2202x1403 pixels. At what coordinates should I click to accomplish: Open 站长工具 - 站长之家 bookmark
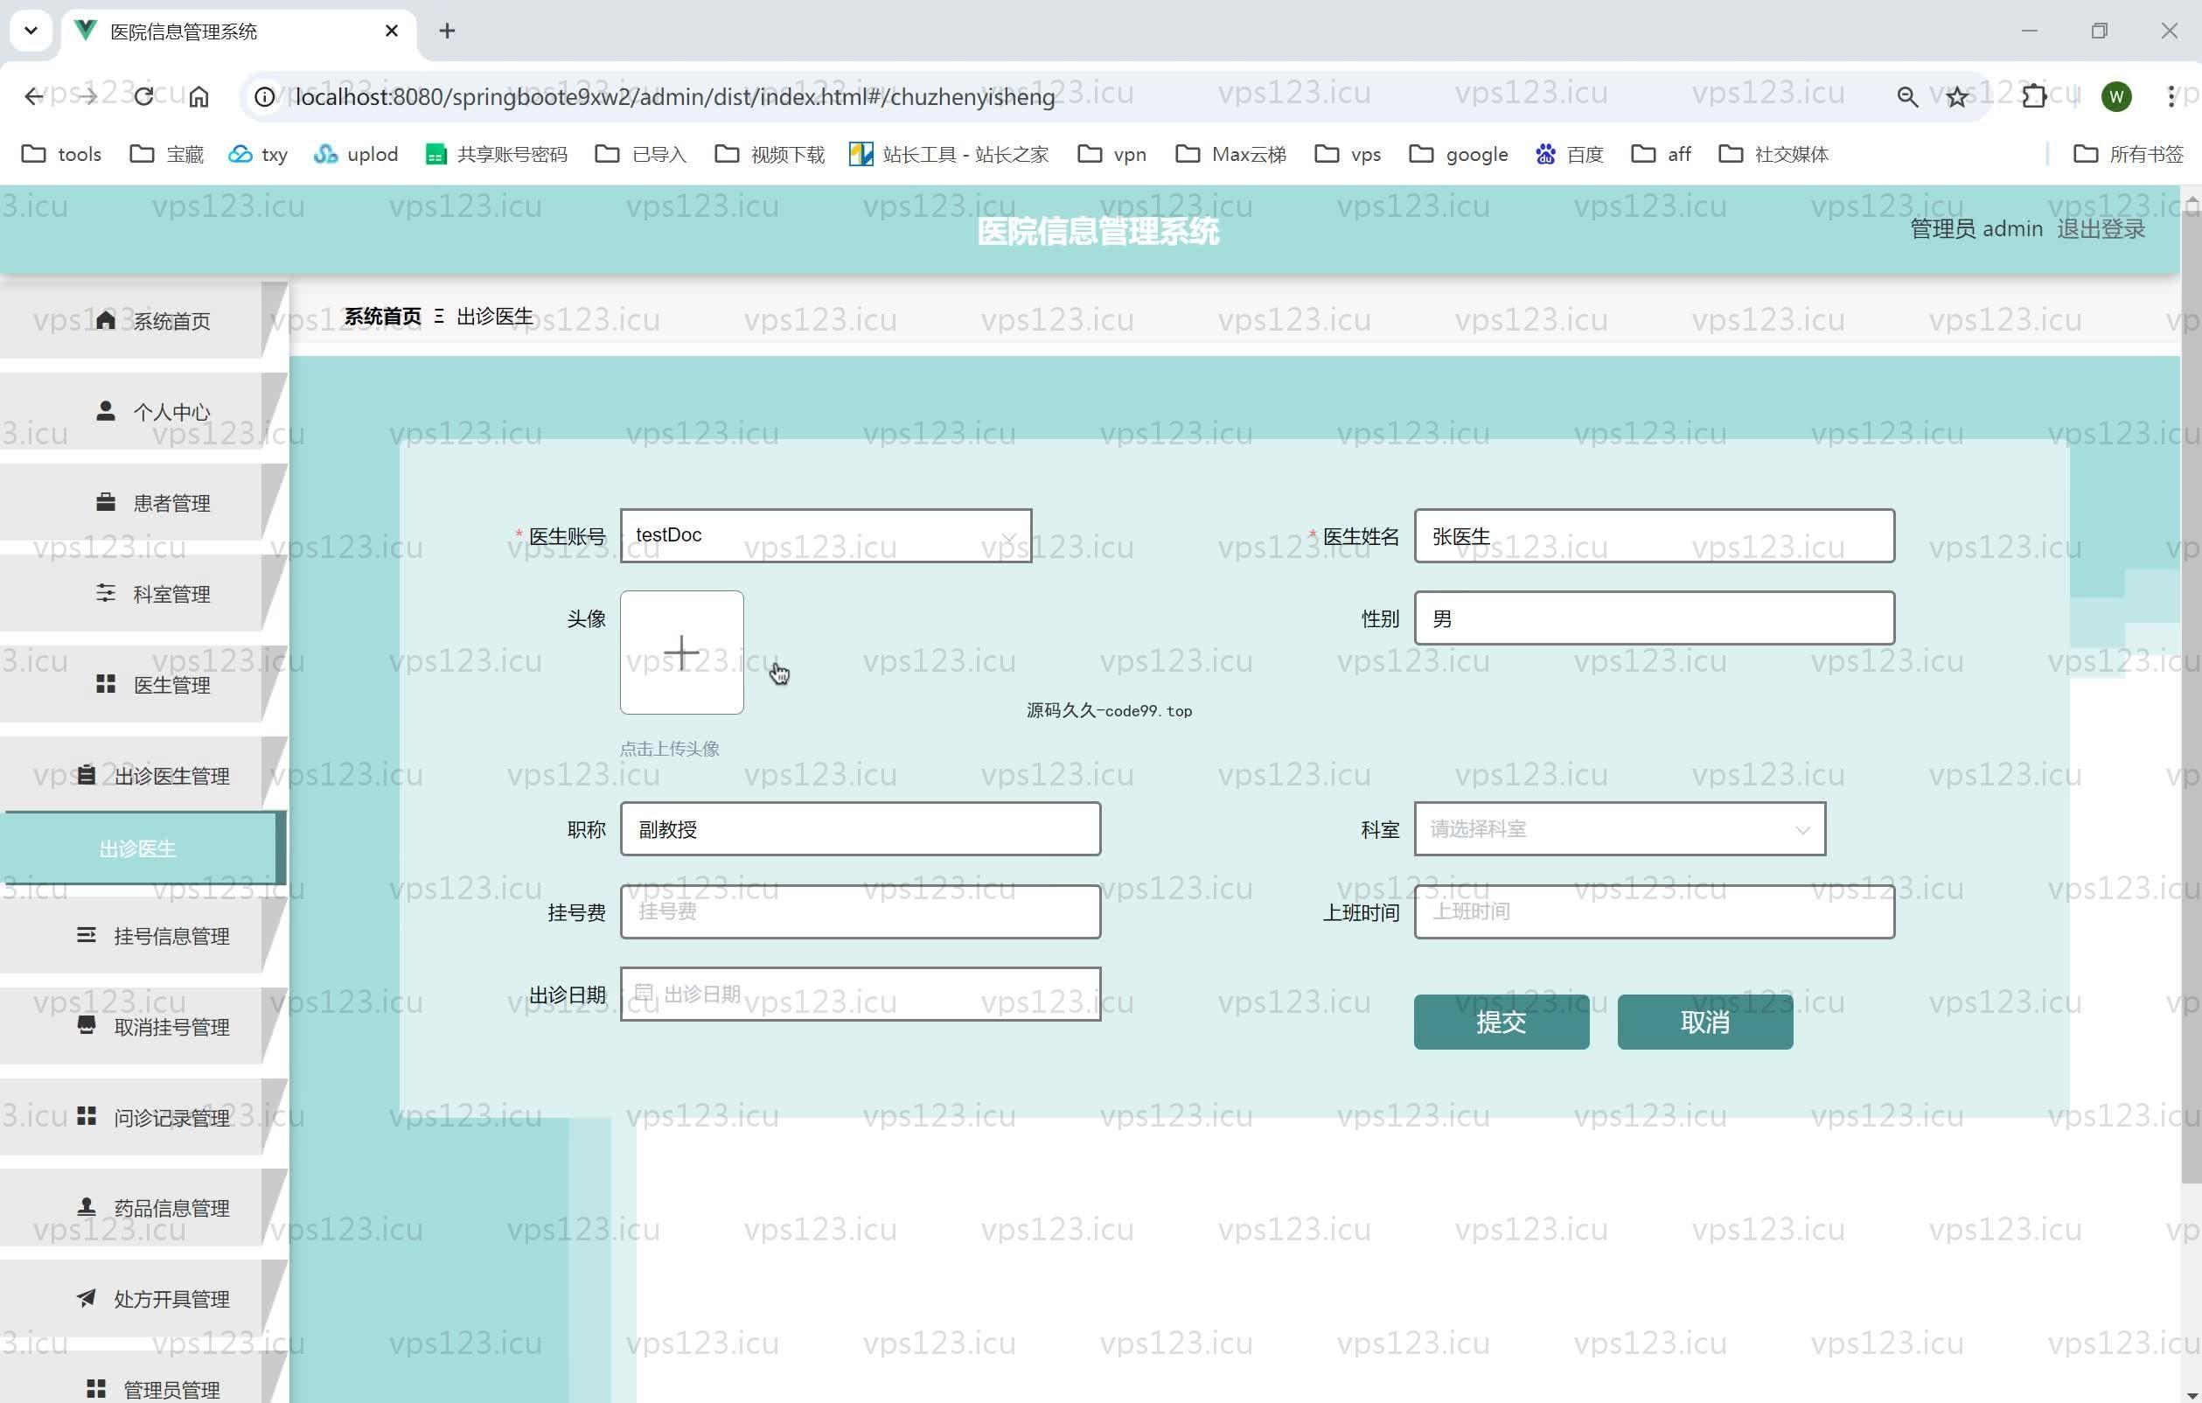tap(948, 154)
